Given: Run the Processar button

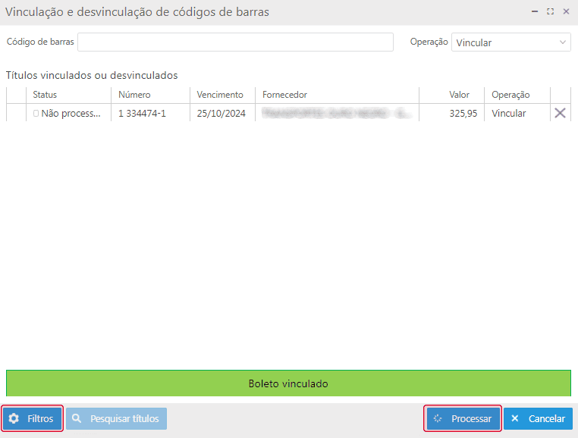Looking at the screenshot, I should click(x=463, y=418).
